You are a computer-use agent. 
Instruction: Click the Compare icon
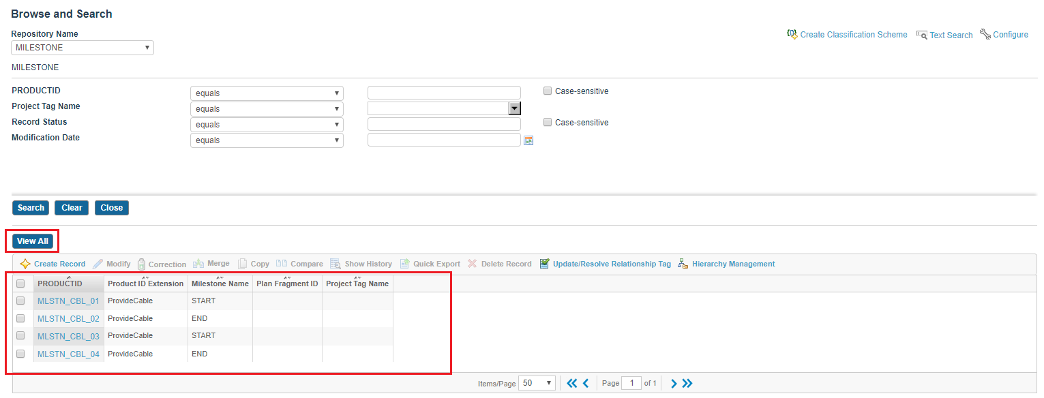[282, 264]
